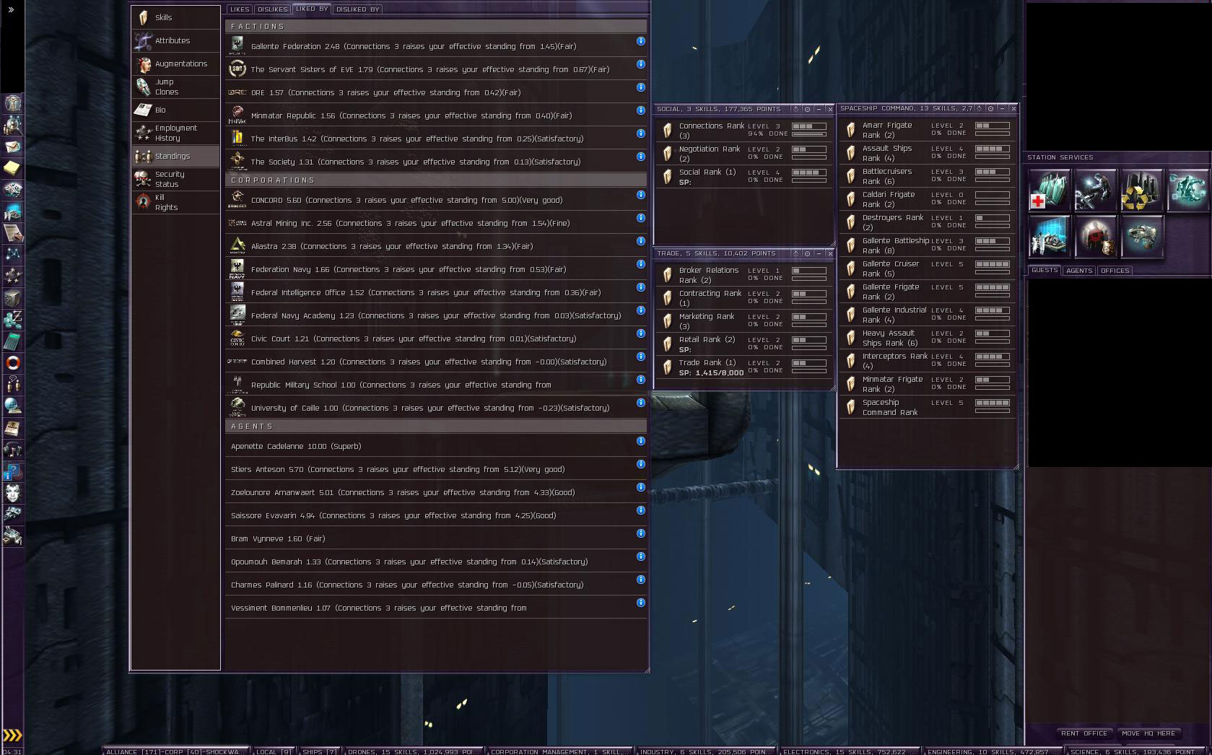Select the Astral Mining Inc. standing row
1212x755 pixels.
[x=436, y=223]
